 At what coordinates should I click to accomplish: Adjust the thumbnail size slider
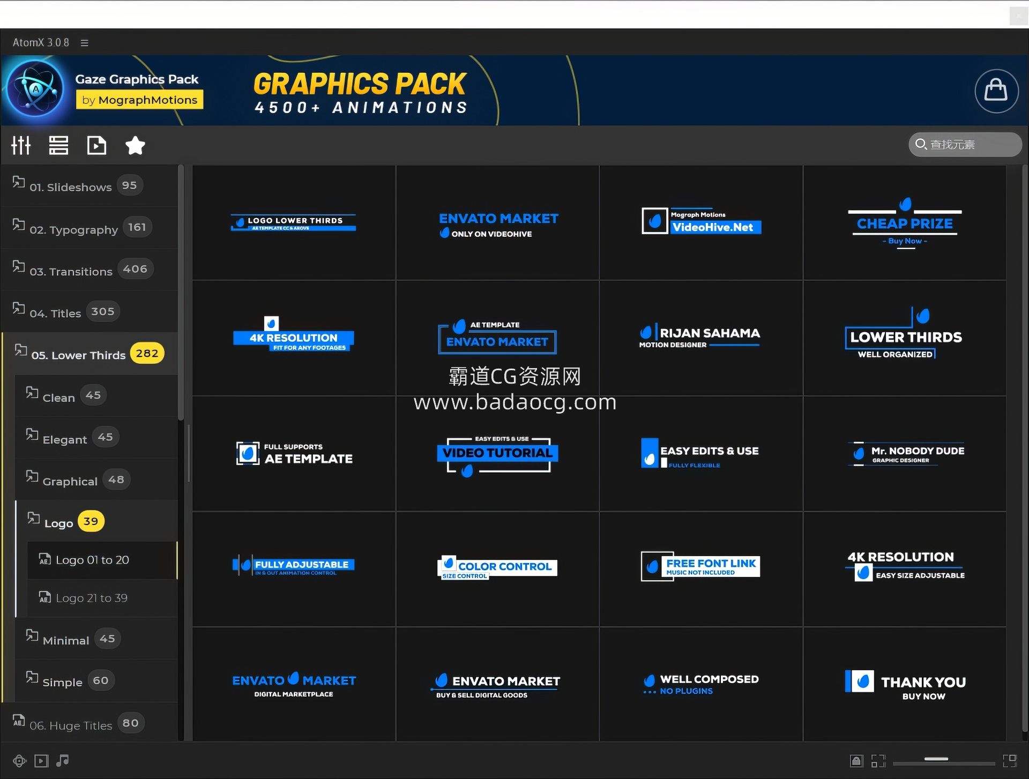(x=944, y=761)
